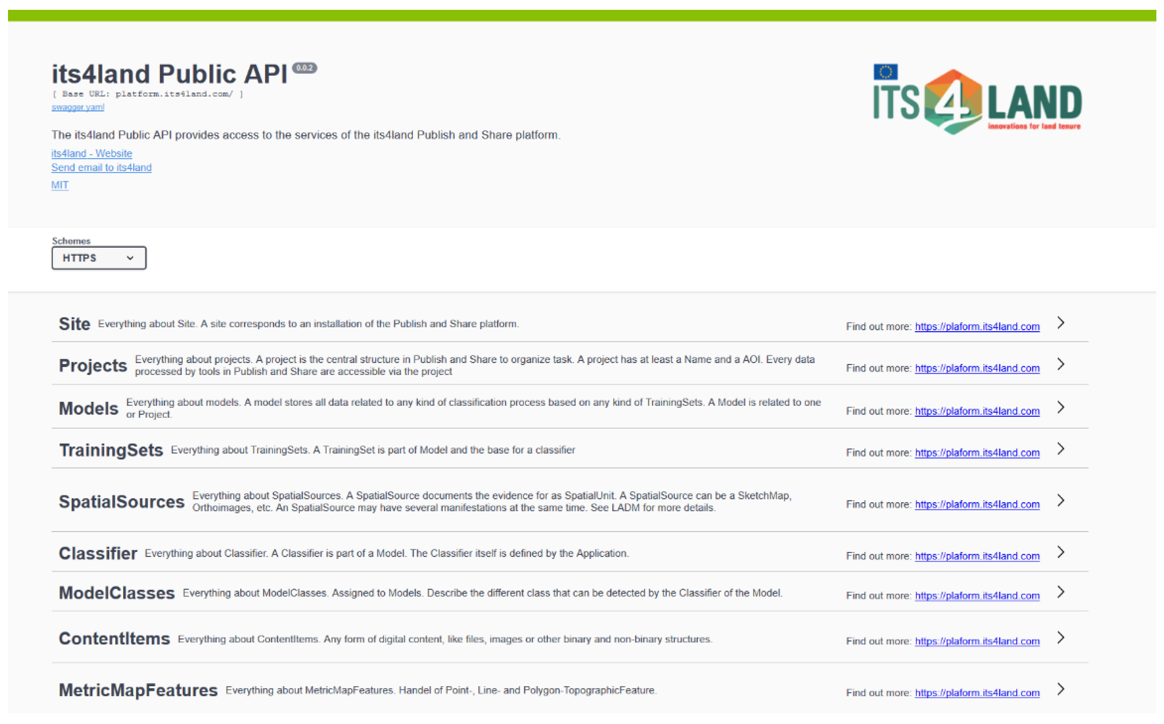Expand the Site section chevron
1164x724 pixels.
coord(1061,323)
